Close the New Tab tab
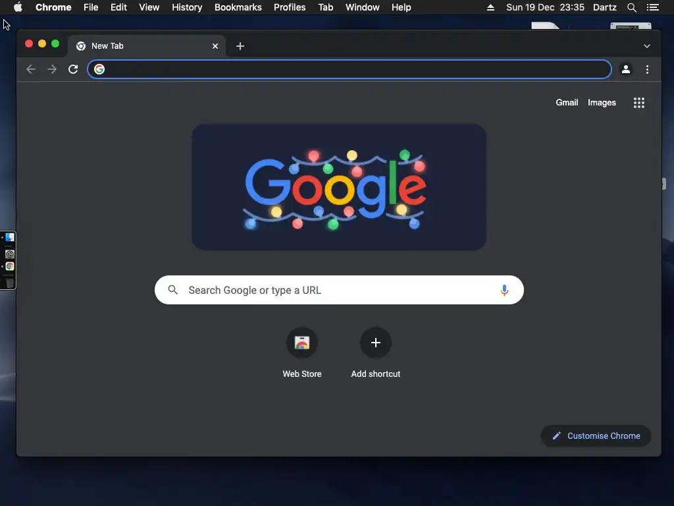 [x=215, y=46]
